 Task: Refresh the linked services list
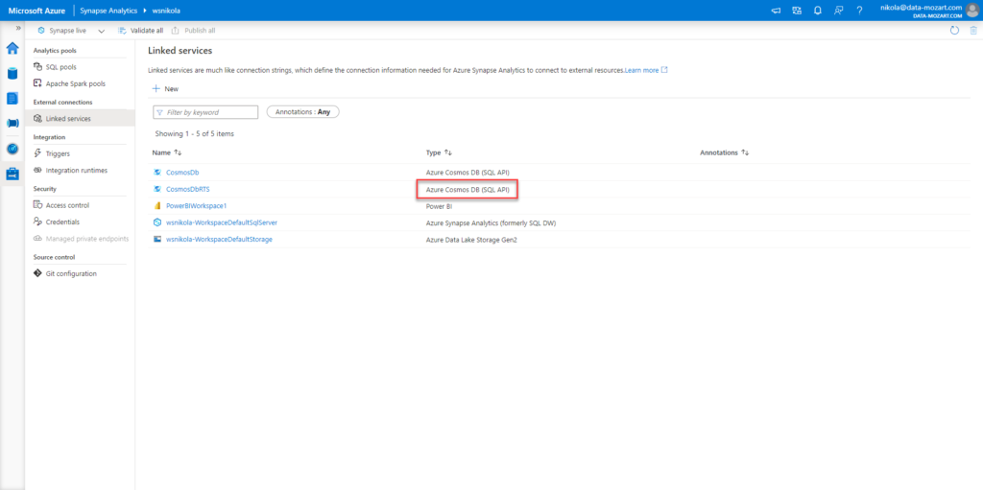954,30
